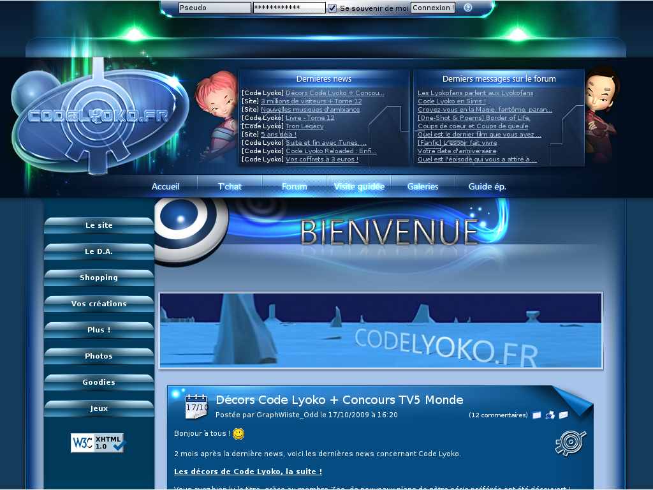653x490 pixels.
Task: Click the Connexion ! button
Action: 433,8
